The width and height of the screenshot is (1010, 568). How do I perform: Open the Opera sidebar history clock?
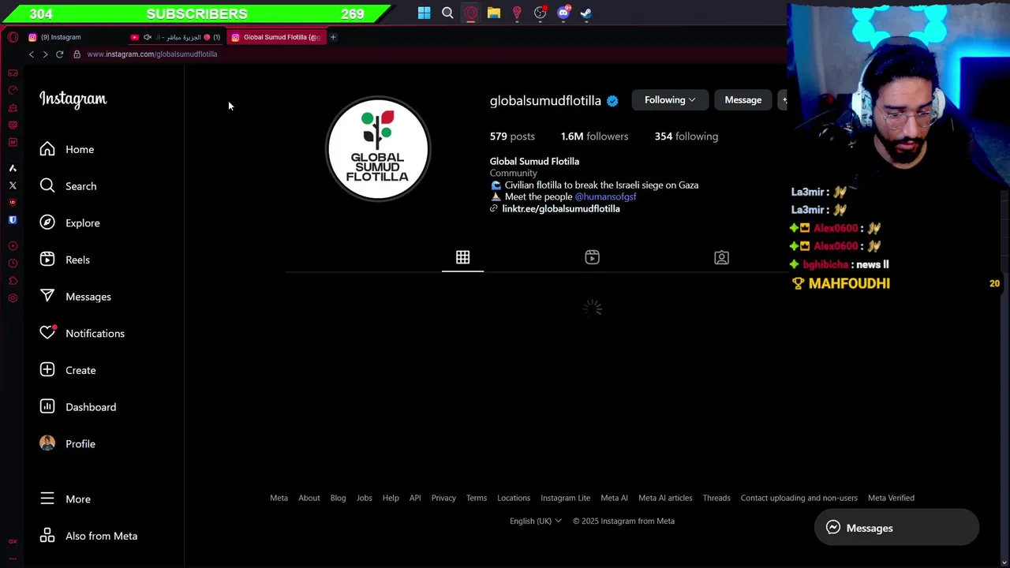pyautogui.click(x=13, y=263)
